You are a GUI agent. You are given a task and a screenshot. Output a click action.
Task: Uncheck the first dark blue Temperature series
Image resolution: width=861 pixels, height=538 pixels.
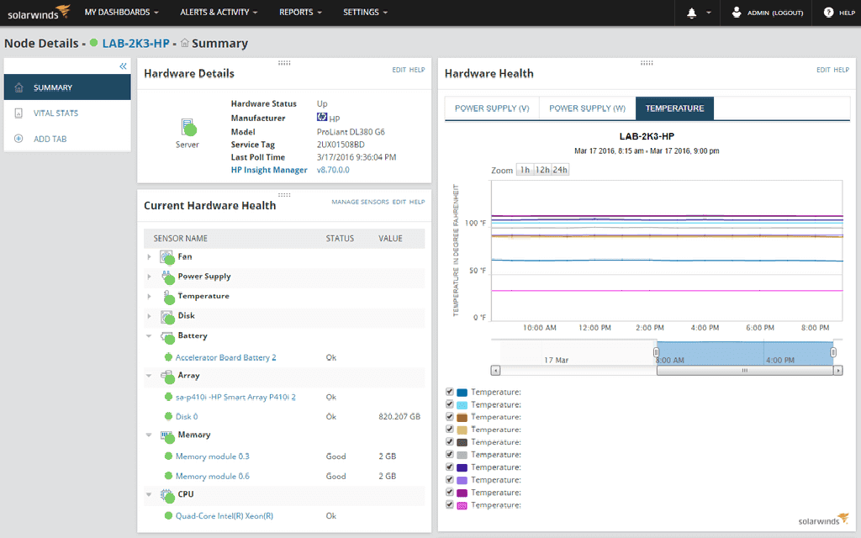tap(449, 391)
